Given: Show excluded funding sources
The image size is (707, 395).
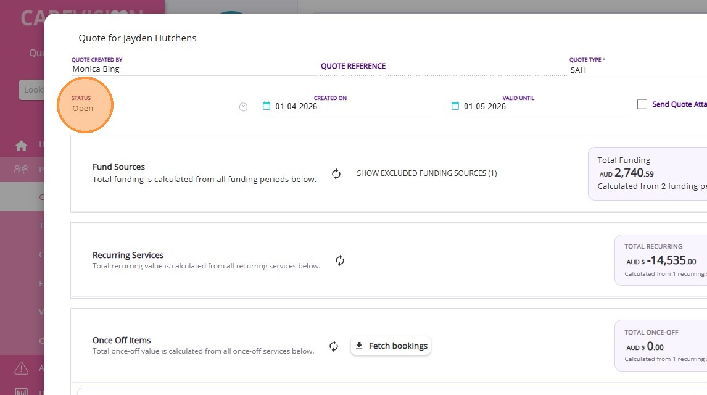Looking at the screenshot, I should pos(426,173).
